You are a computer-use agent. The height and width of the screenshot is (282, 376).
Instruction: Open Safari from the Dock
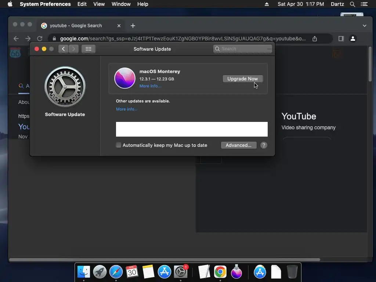(x=116, y=272)
